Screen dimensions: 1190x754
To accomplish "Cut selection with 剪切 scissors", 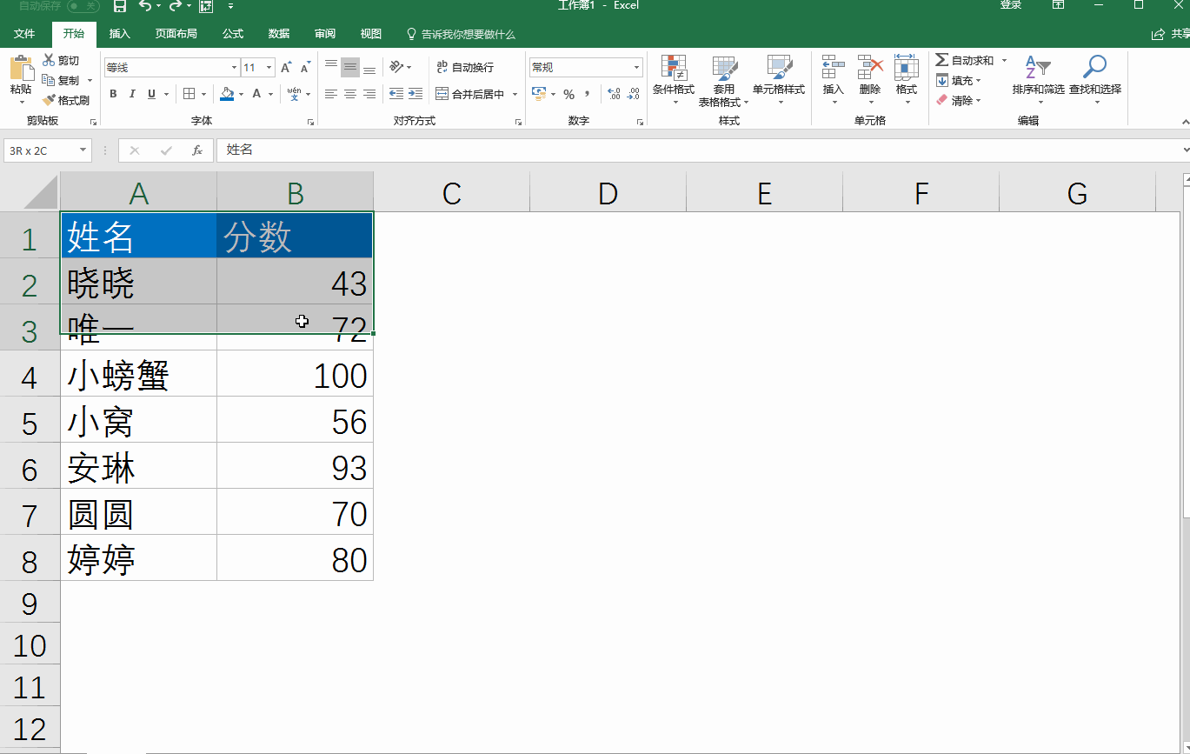I will [x=60, y=61].
